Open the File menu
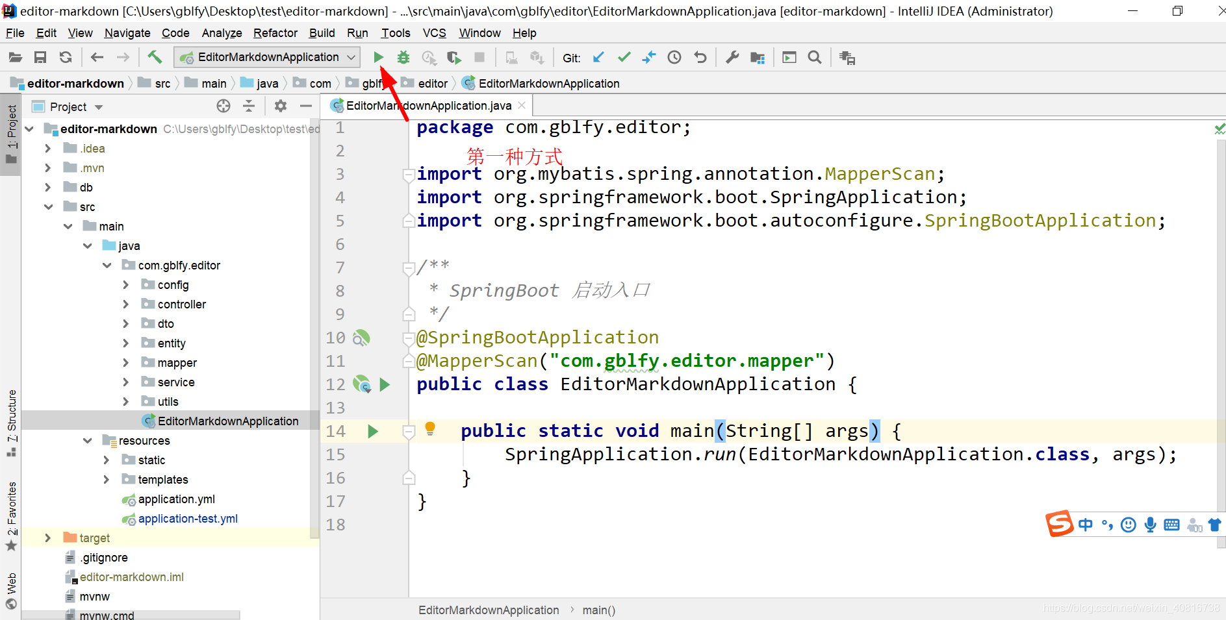This screenshot has height=620, width=1226. (x=14, y=33)
